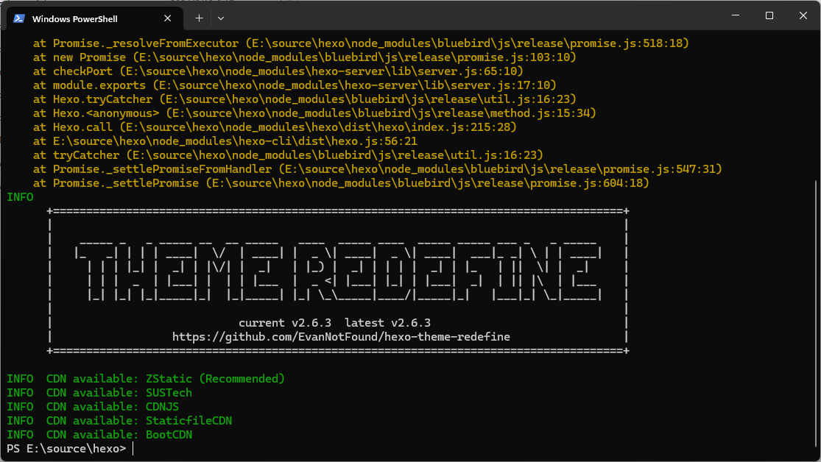Click the 'hexo-cli\dist\hexo.js:56:21' stack line
Image resolution: width=821 pixels, height=462 pixels.
(225, 141)
